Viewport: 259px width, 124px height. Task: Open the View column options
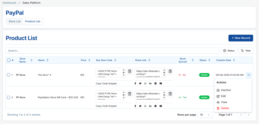246,51
